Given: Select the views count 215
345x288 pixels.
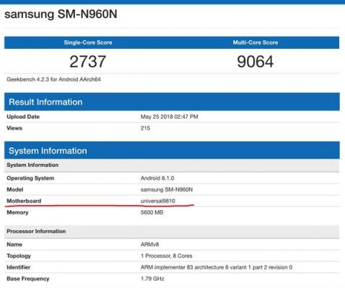Looking at the screenshot, I should 145,128.
